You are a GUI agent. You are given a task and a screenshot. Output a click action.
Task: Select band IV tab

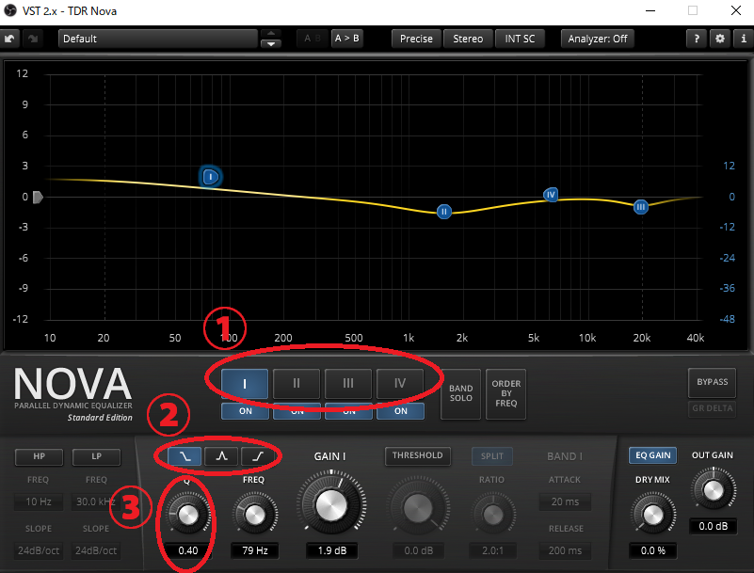(x=400, y=384)
